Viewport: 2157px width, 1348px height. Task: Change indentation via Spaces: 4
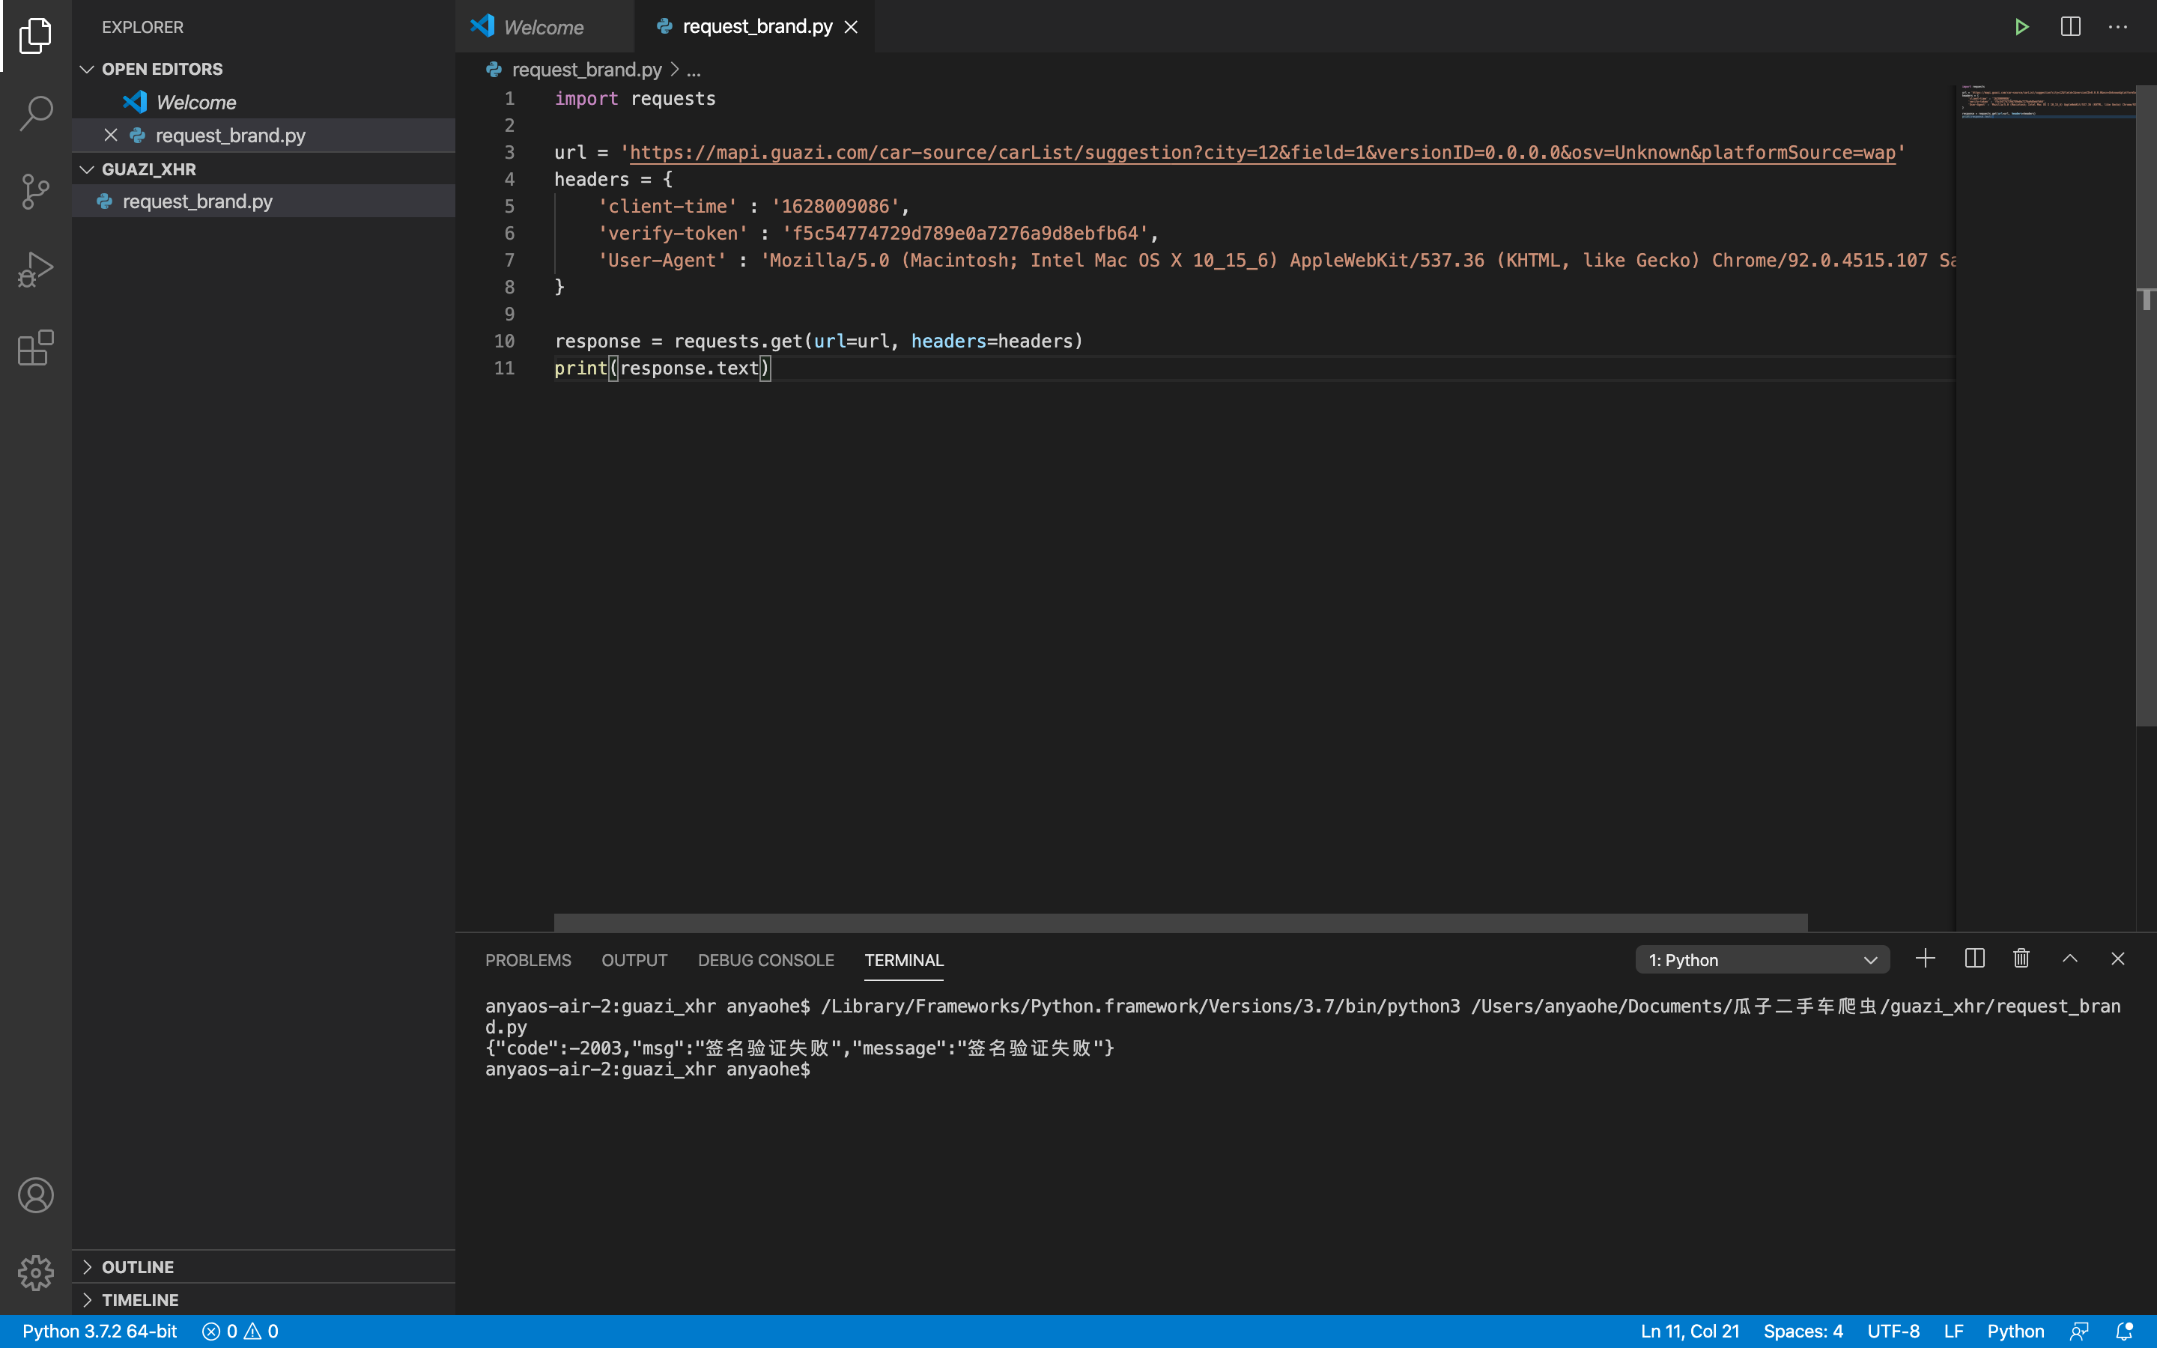coord(1803,1331)
